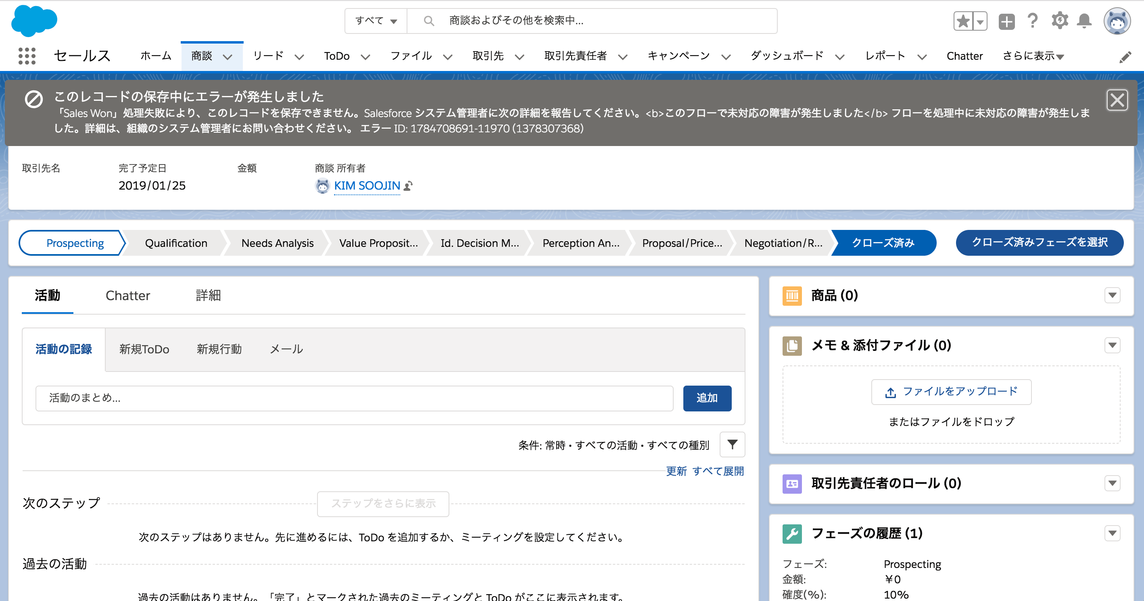Open the 商品 related list dropdown arrow
Viewport: 1144px width, 601px height.
point(1112,296)
